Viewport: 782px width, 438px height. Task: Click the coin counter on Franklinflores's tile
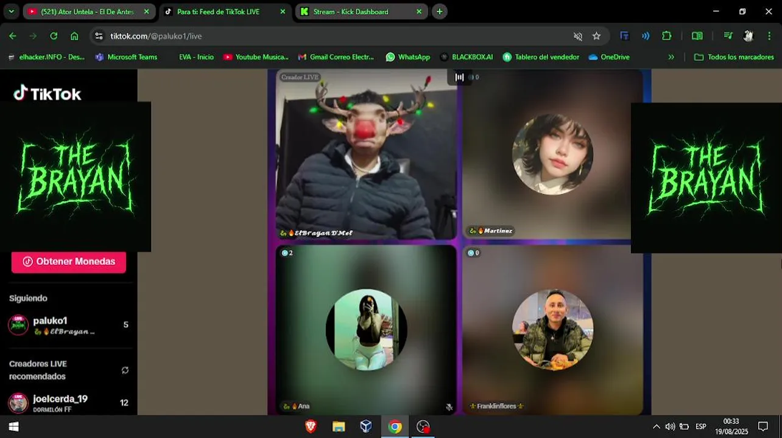tap(473, 253)
